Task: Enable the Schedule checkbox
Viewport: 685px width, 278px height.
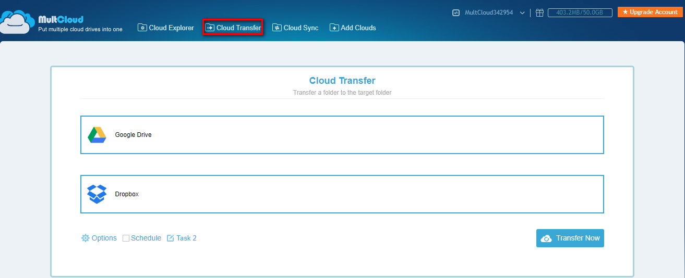Action: (126, 238)
